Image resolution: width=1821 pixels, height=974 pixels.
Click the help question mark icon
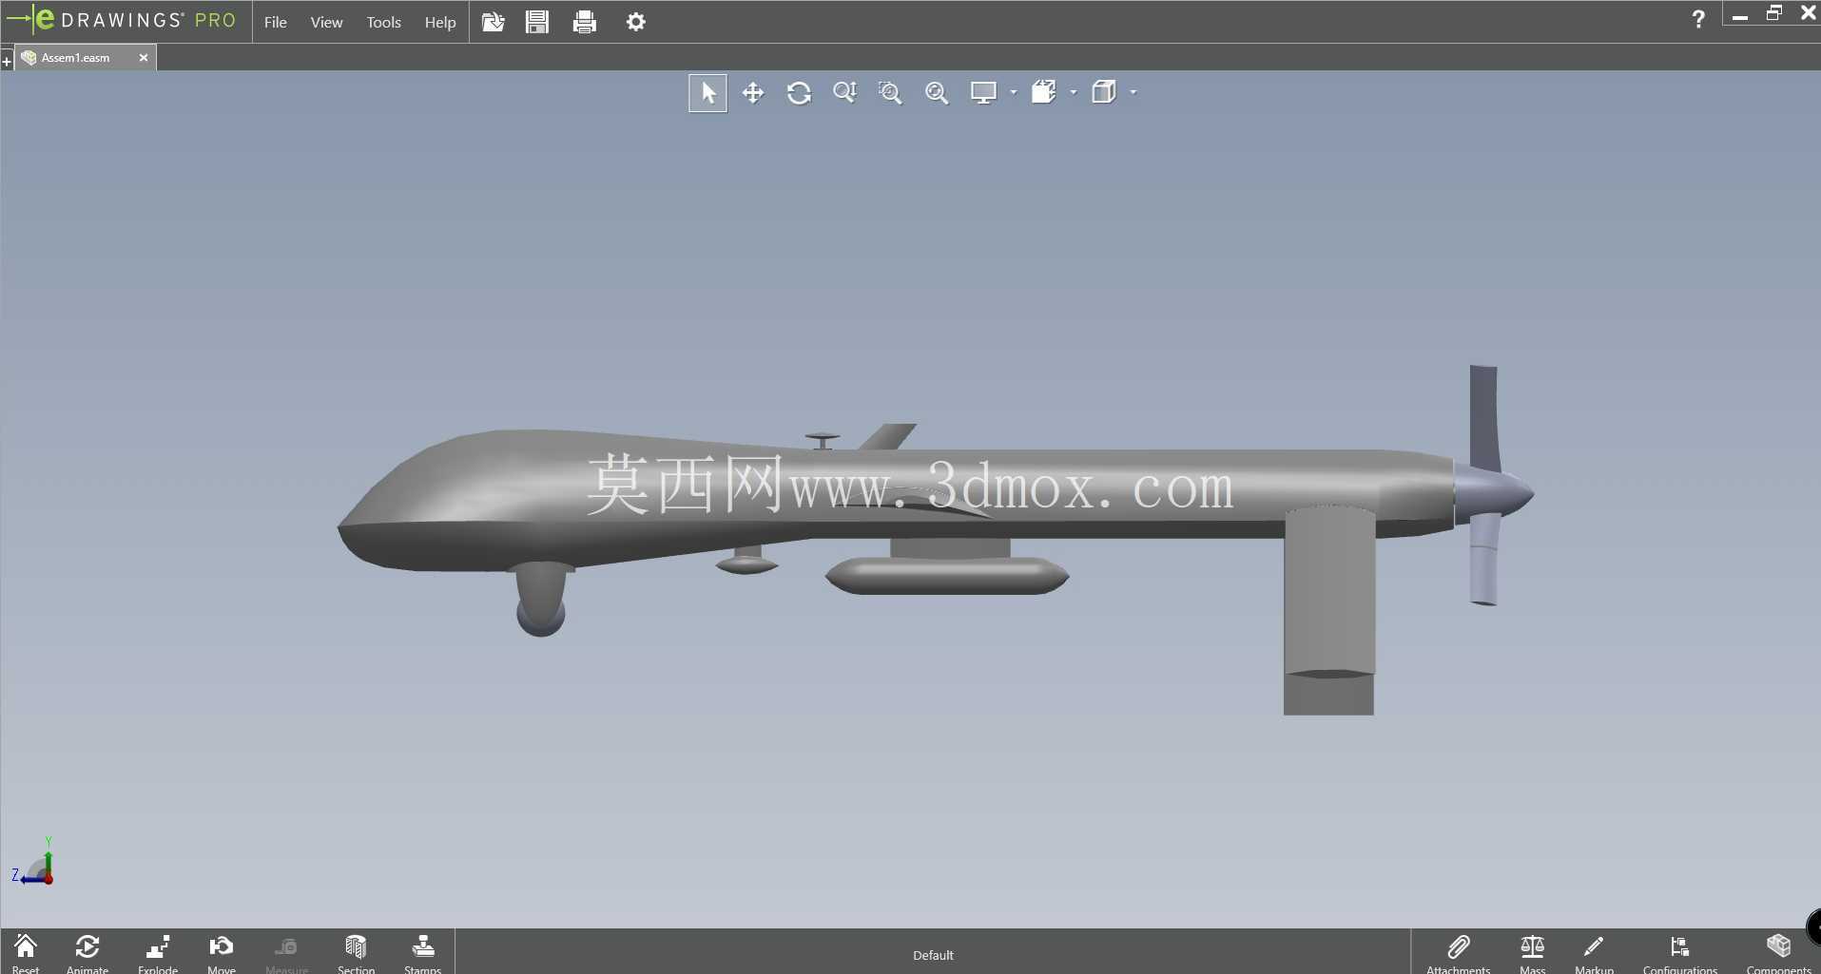(x=1698, y=19)
